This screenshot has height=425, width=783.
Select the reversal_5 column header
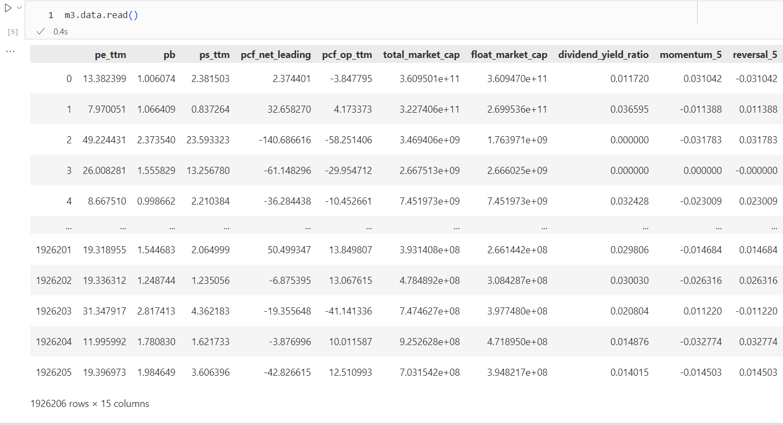(x=755, y=55)
